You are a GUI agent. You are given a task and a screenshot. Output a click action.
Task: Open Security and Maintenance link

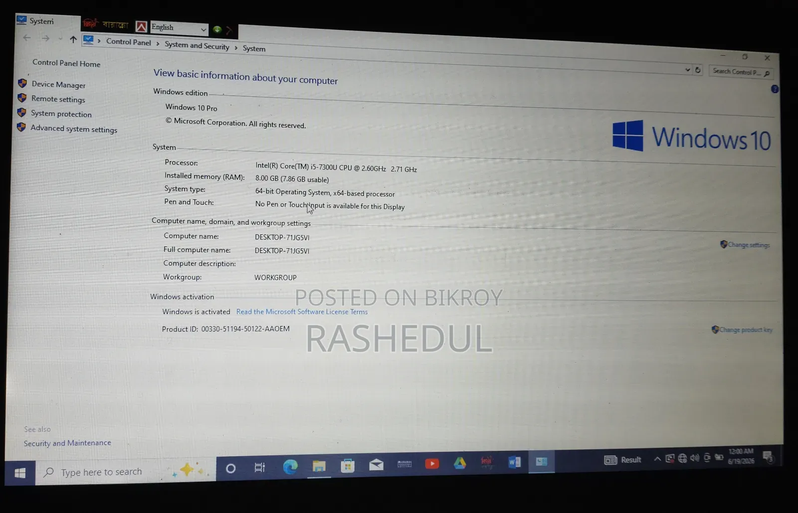coord(67,443)
